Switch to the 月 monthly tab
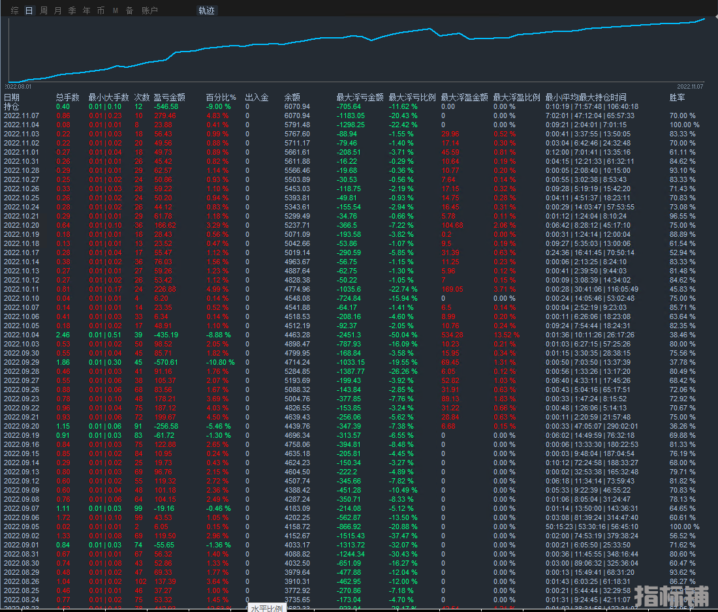 tap(58, 10)
